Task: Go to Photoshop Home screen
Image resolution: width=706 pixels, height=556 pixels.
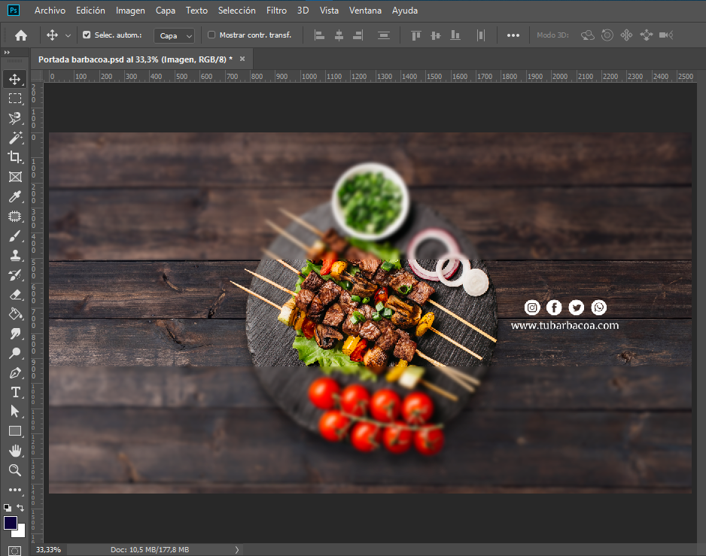Action: click(x=21, y=35)
